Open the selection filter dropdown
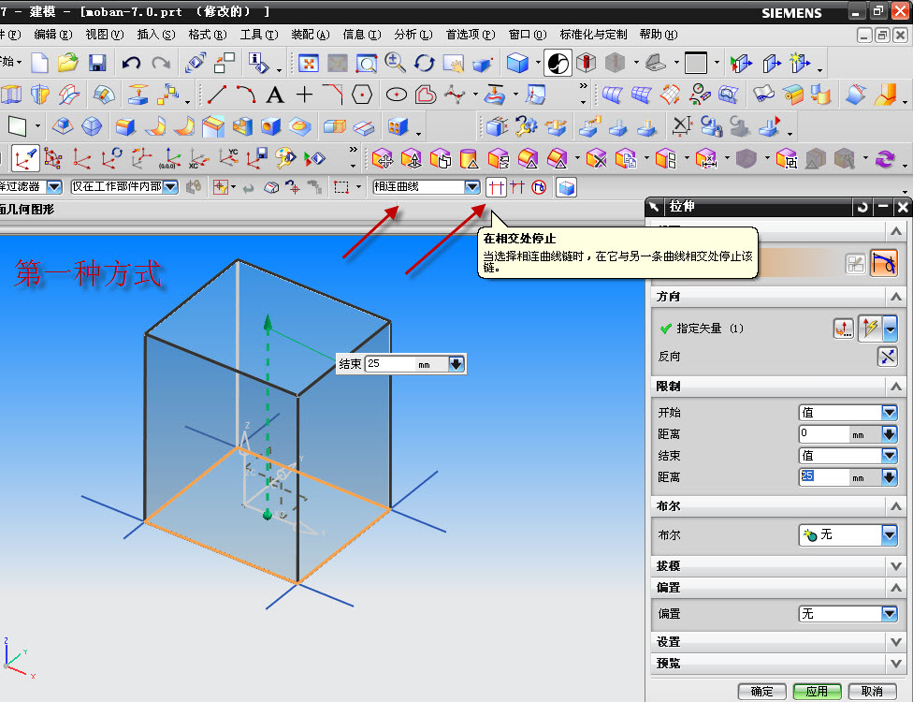 54,187
